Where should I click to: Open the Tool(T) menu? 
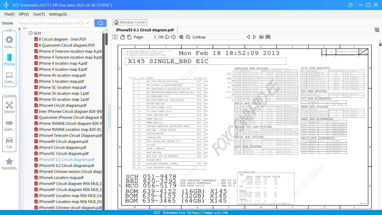pyautogui.click(x=39, y=14)
